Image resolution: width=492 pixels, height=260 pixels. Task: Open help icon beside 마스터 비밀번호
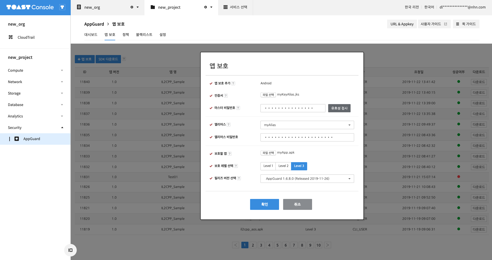238,108
